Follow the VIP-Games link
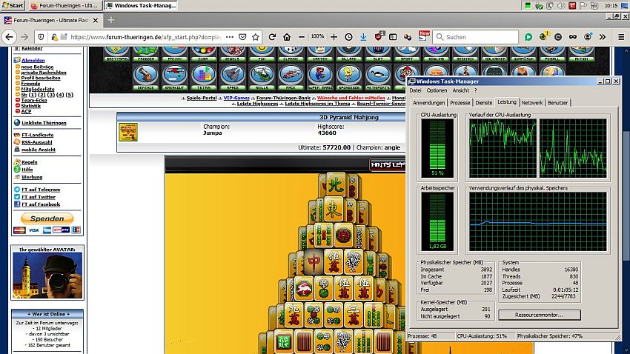 tap(236, 98)
